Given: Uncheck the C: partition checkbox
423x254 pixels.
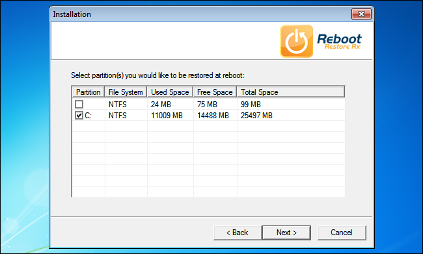Looking at the screenshot, I should coord(79,116).
